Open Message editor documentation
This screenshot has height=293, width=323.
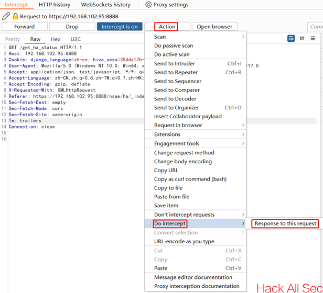click(196, 277)
